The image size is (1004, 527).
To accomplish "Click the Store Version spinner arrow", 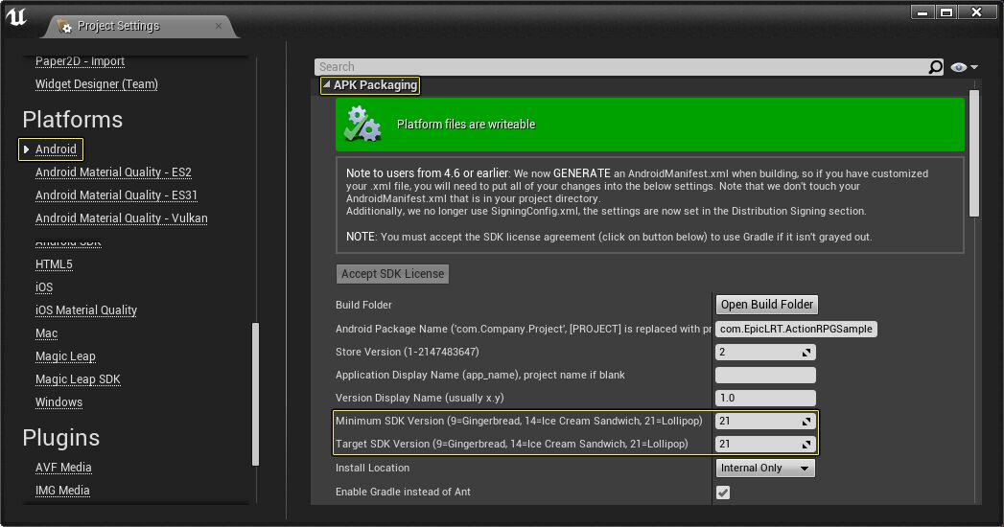I will (806, 353).
